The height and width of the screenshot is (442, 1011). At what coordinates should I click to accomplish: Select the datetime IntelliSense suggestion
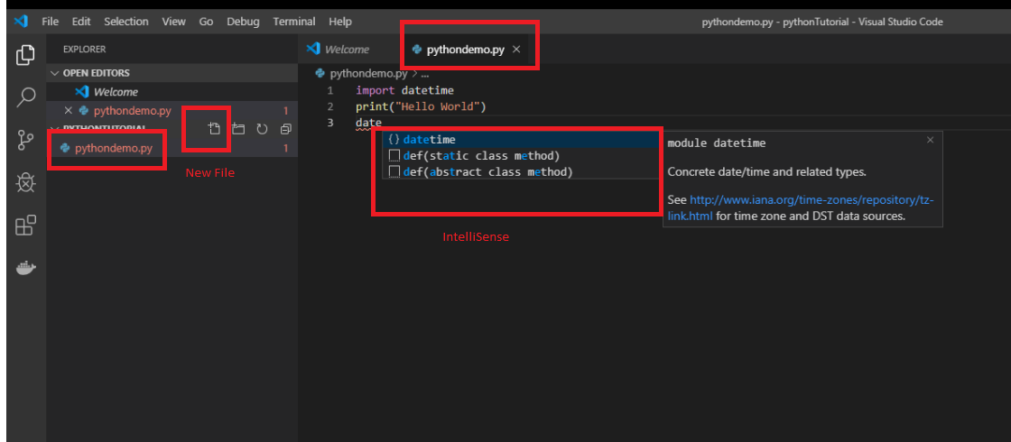[430, 140]
